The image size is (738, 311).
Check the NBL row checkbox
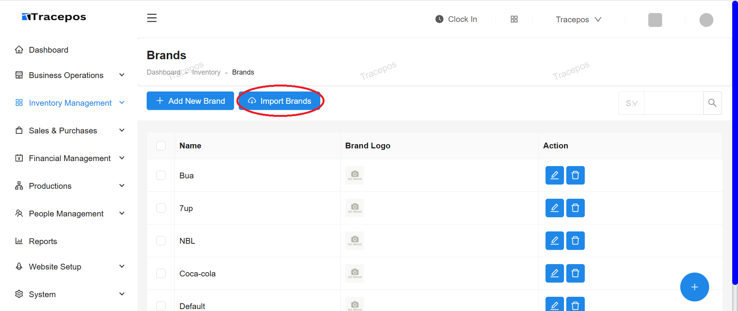pyautogui.click(x=161, y=241)
